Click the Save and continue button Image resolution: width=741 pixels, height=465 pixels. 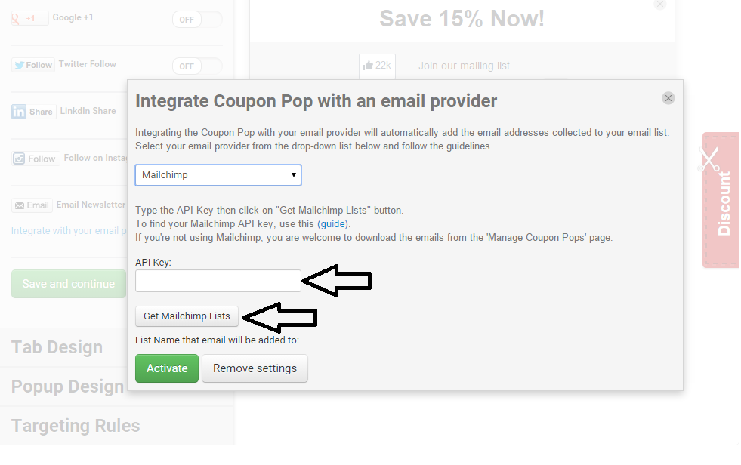(69, 284)
